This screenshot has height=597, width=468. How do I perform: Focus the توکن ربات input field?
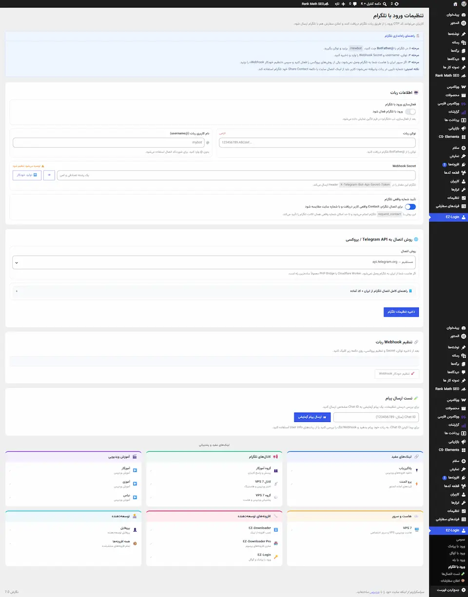pyautogui.click(x=317, y=142)
